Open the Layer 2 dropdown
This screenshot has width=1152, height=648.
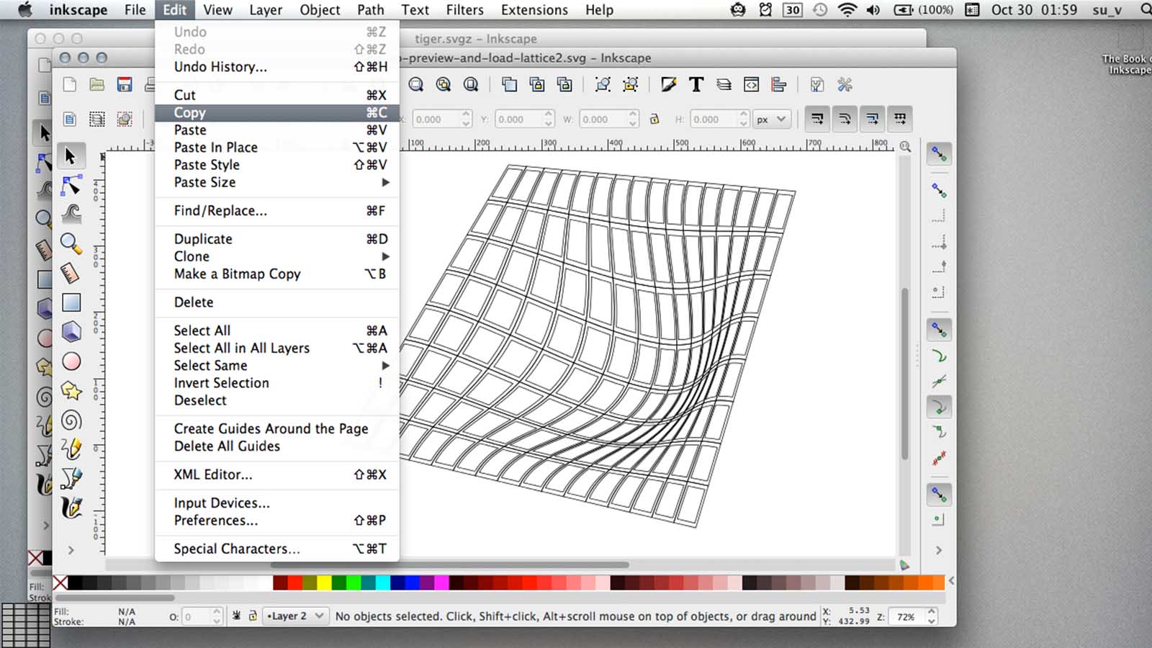(296, 616)
